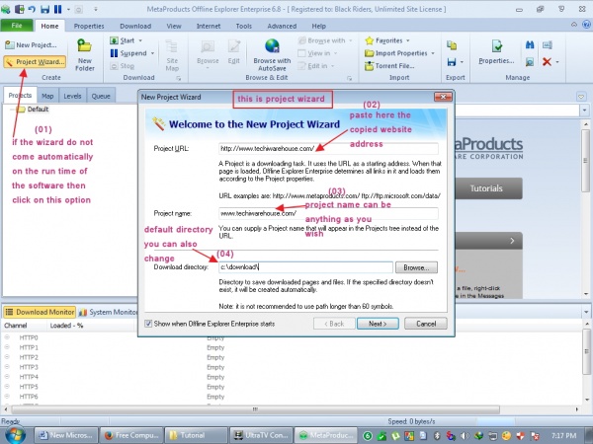Open the Advanced ribbon tab
The height and width of the screenshot is (444, 593).
(282, 26)
